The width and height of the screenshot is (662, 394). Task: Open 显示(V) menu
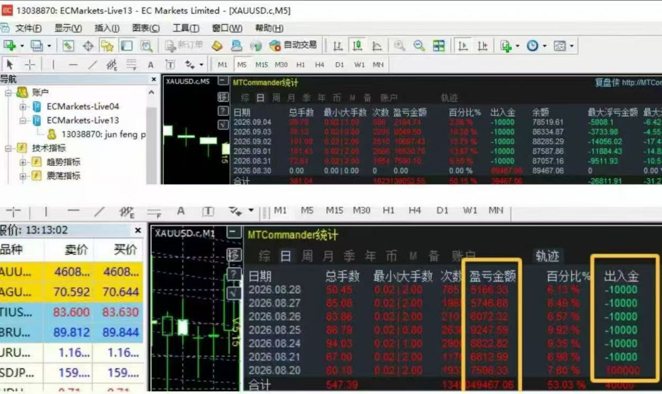click(68, 28)
